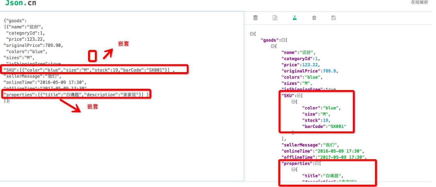Click the "stock":19 entry in the tree
The width and height of the screenshot is (436, 187).
pyautogui.click(x=317, y=120)
